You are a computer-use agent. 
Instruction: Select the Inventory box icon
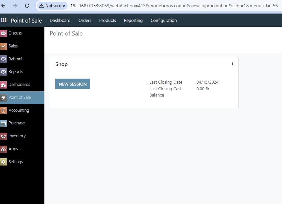pyautogui.click(x=3, y=136)
